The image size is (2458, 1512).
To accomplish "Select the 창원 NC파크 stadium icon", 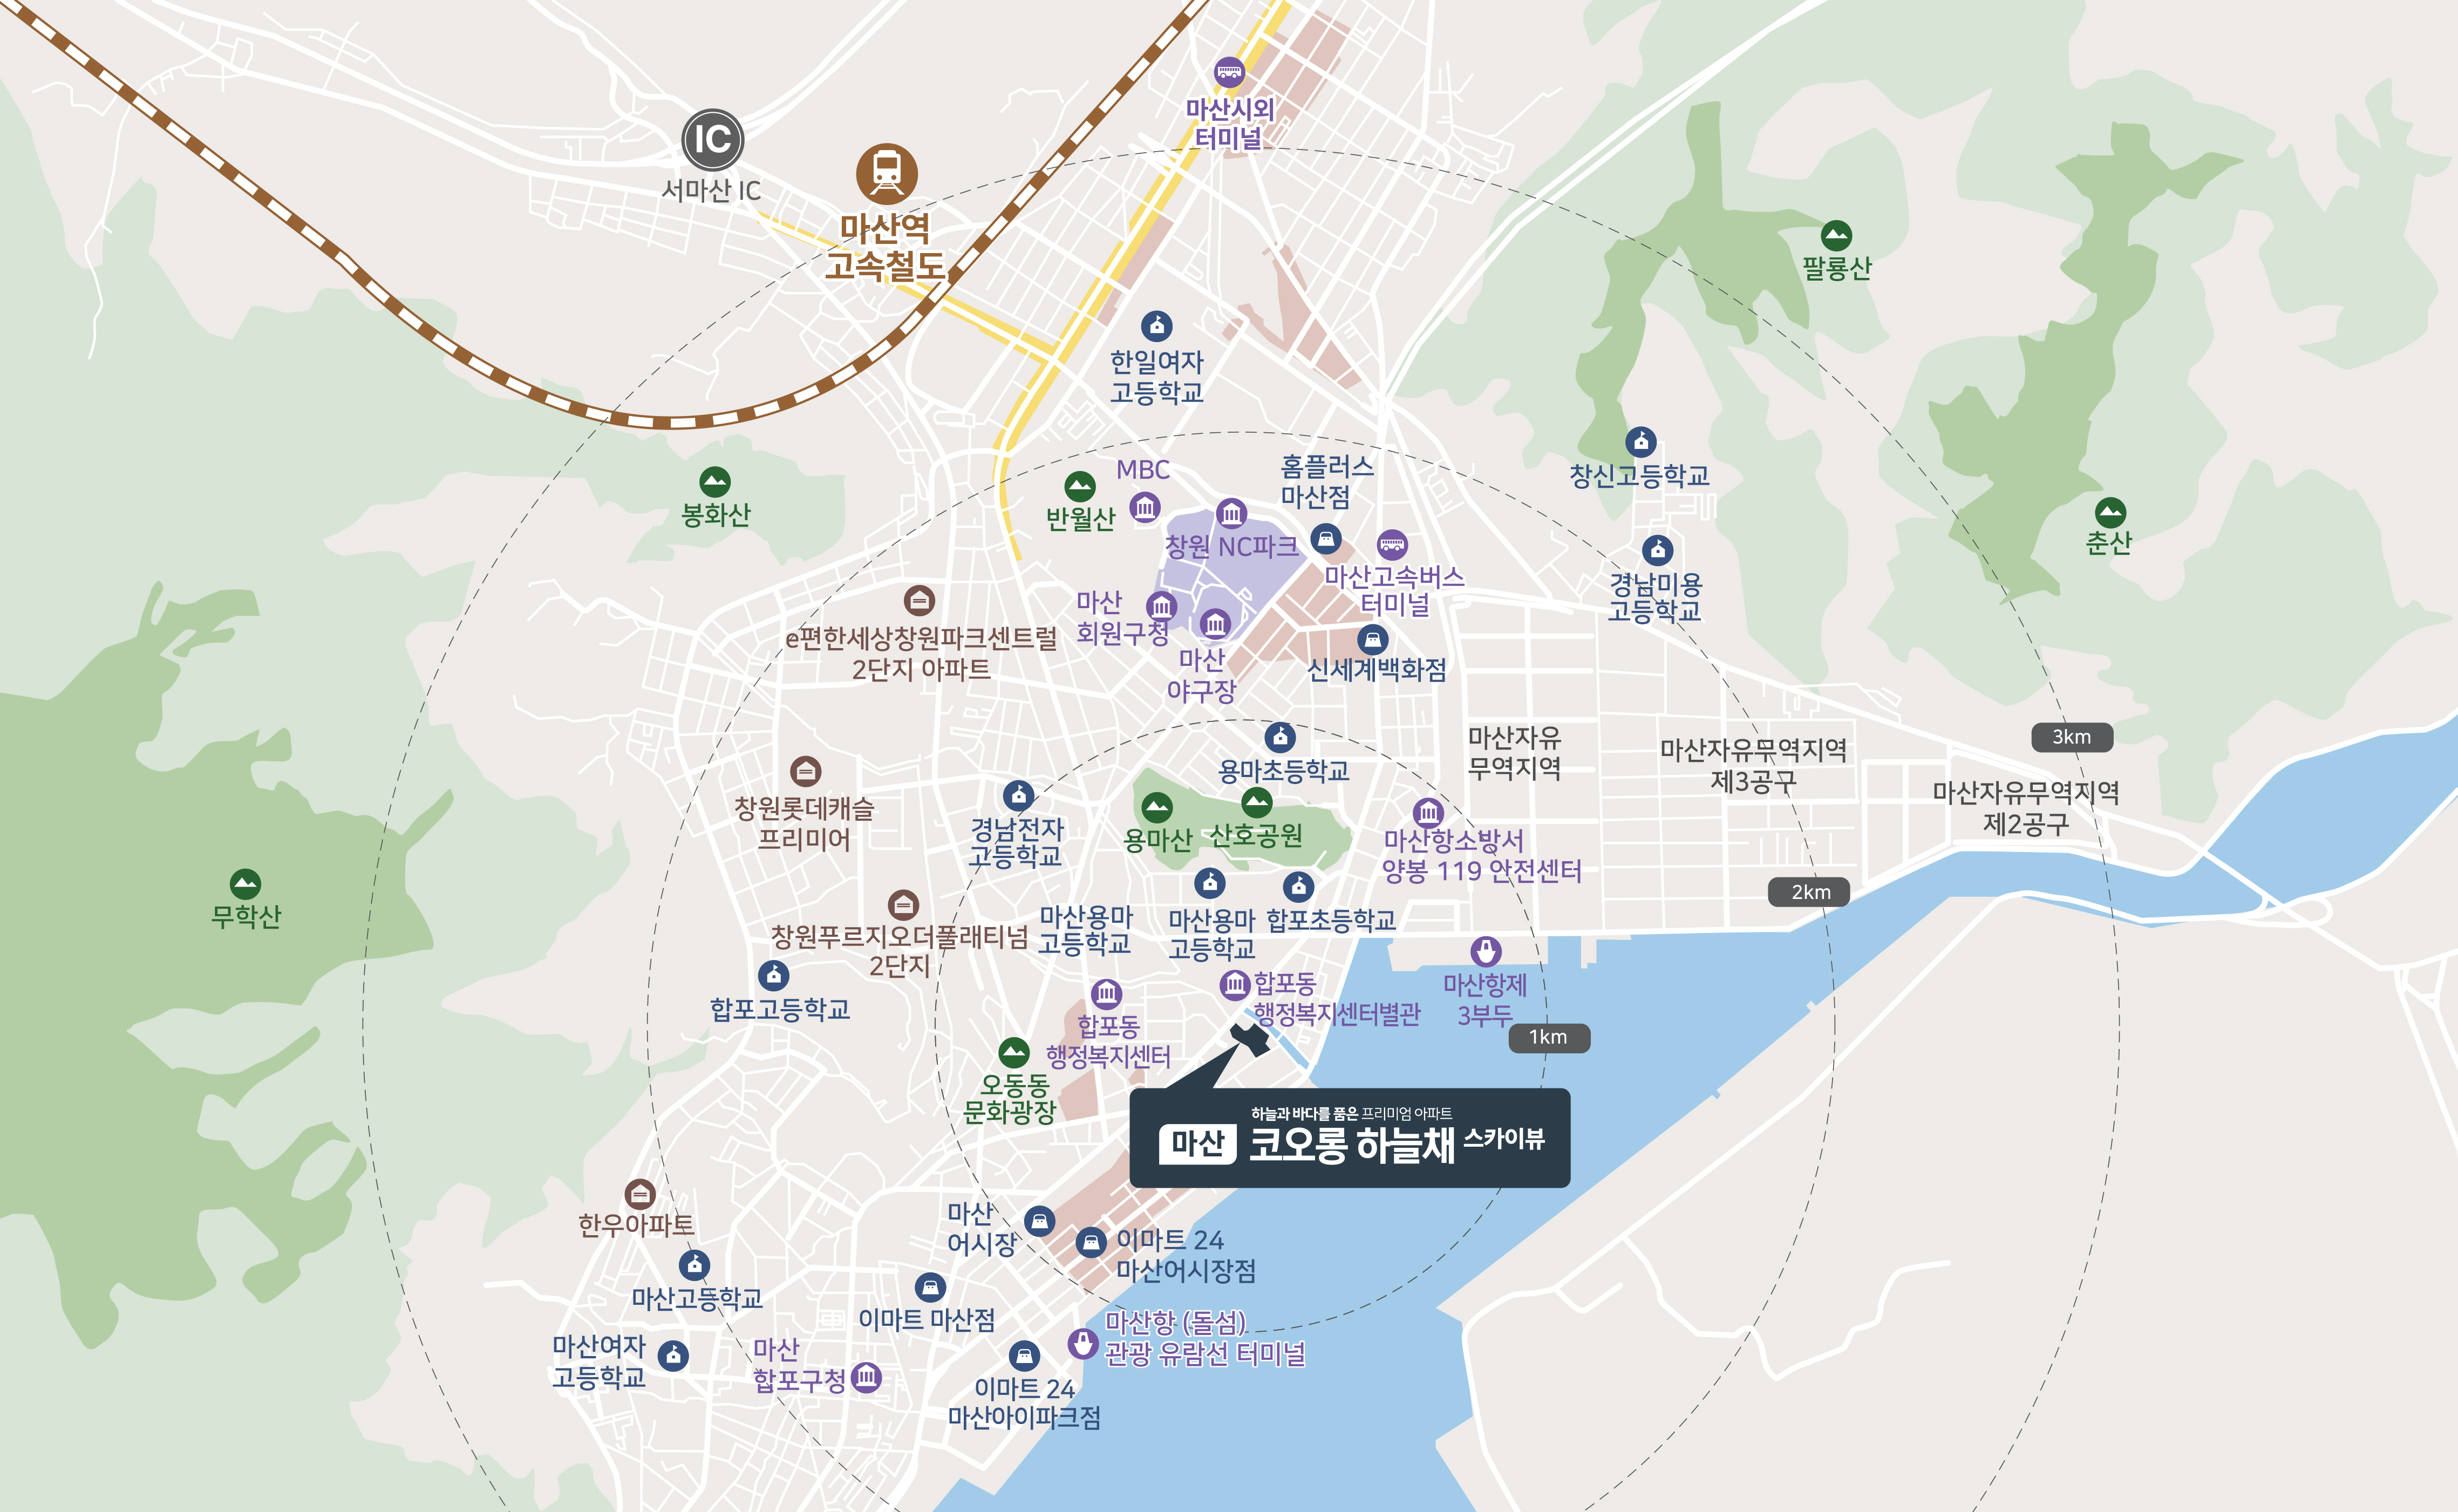I will point(1231,514).
